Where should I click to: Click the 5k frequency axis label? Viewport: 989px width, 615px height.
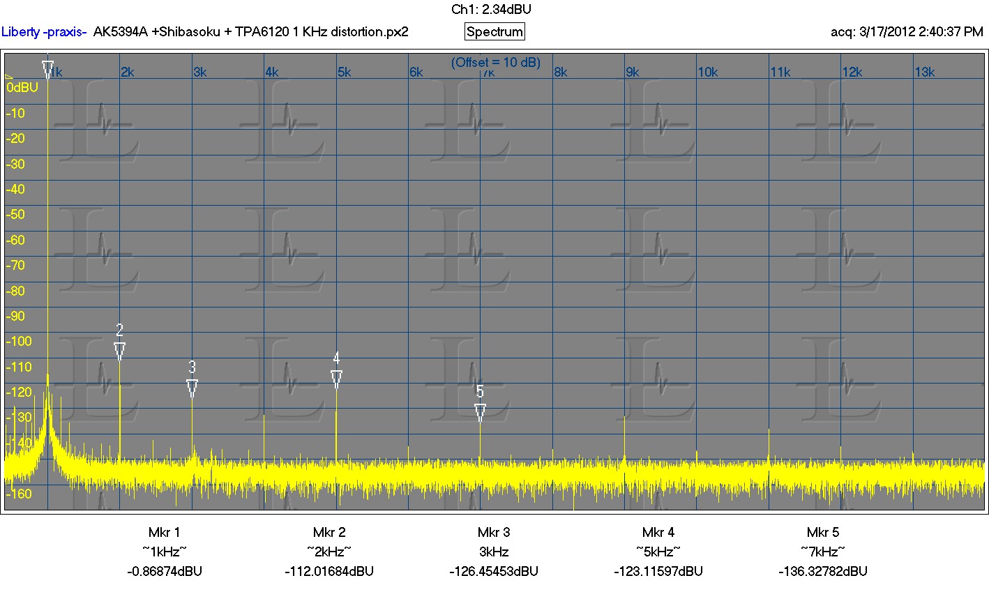click(x=344, y=72)
